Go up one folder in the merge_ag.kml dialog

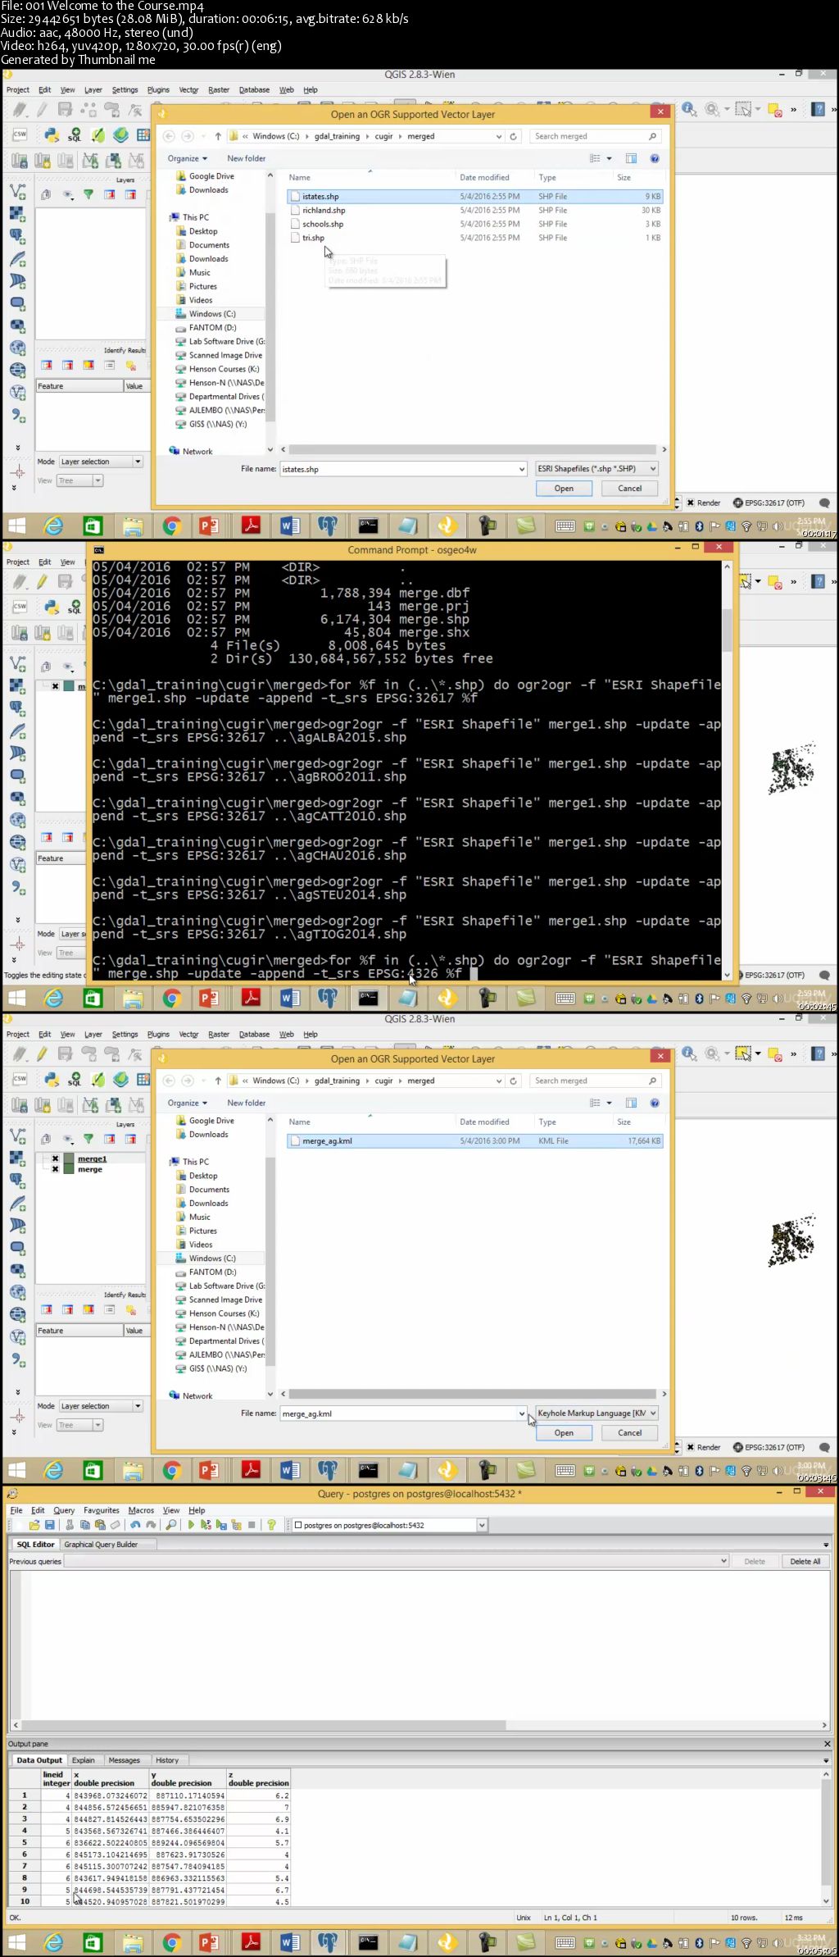[x=218, y=1081]
